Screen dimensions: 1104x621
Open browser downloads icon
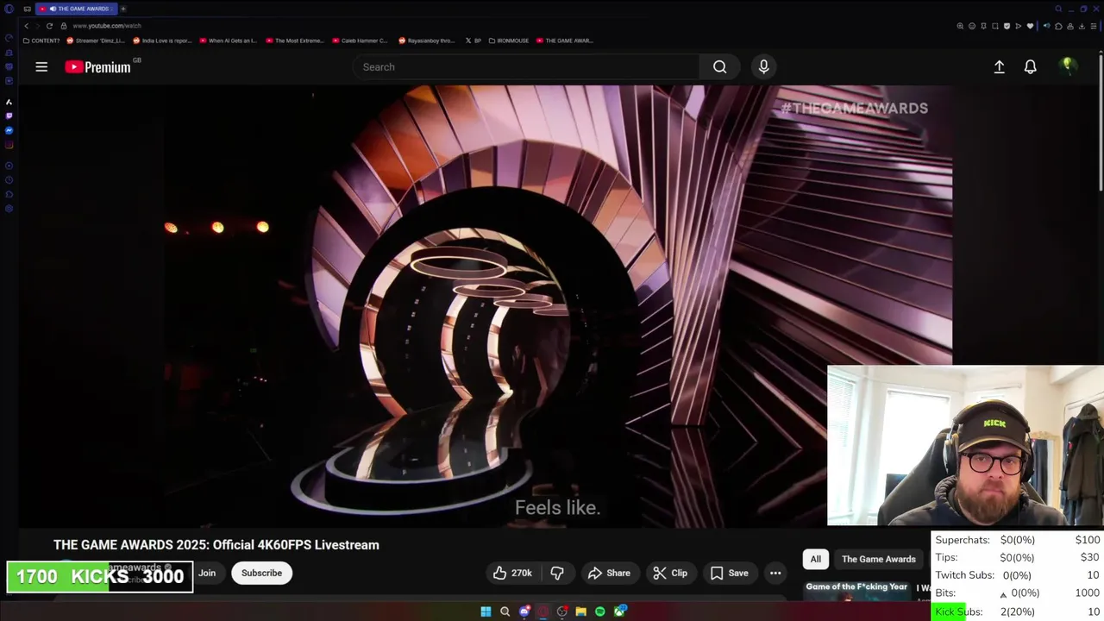[x=1082, y=26]
